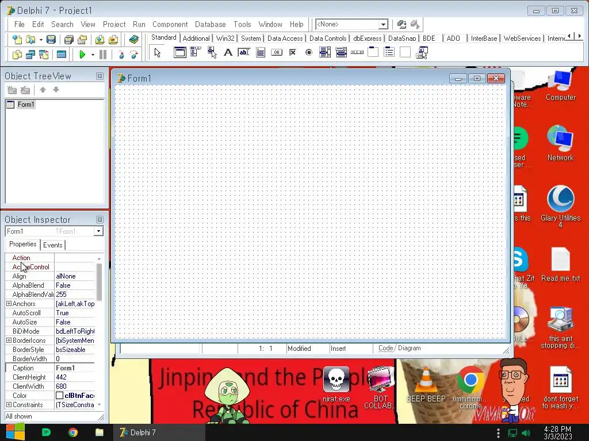
Task: Click the Save All toolbar icon
Action: [69, 39]
